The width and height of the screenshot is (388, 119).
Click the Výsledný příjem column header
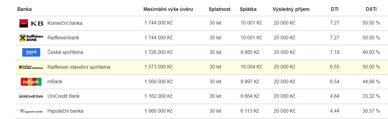pos(291,9)
